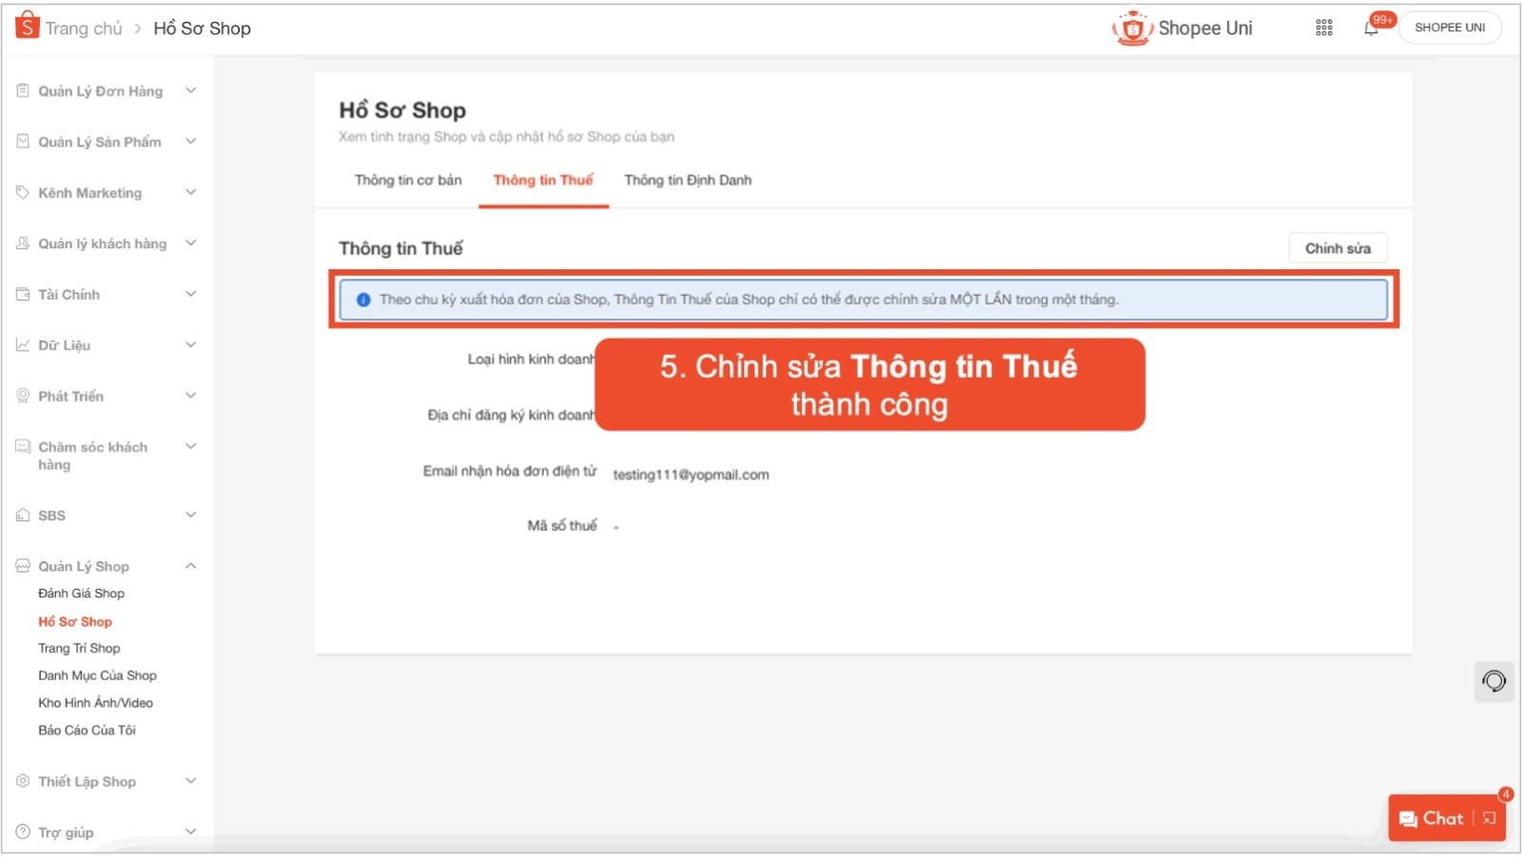Open the Shopee Uni mascot icon
Image resolution: width=1522 pixels, height=858 pixels.
click(x=1131, y=29)
